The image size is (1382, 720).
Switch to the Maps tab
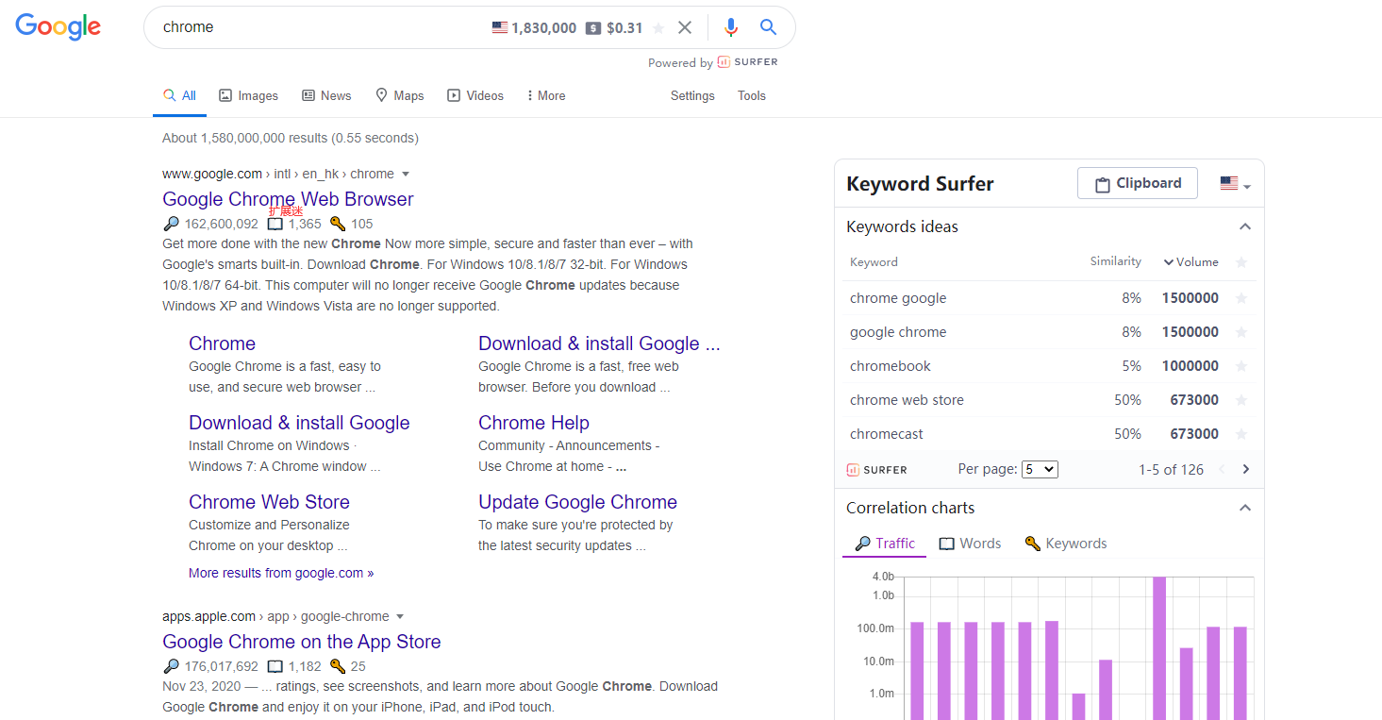click(x=400, y=95)
